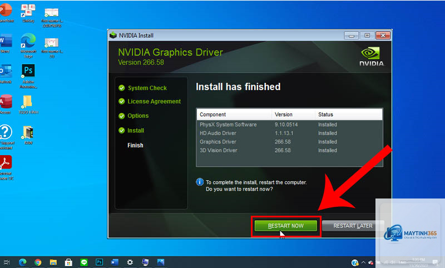Viewport: 445px width, 268px height.
Task: Open the Word desktop icon
Action: [x=6, y=43]
